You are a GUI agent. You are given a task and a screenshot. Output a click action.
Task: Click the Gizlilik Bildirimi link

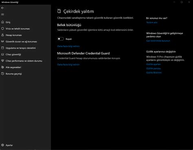154,73
